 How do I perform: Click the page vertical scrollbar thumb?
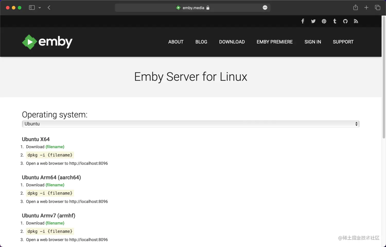pos(384,77)
